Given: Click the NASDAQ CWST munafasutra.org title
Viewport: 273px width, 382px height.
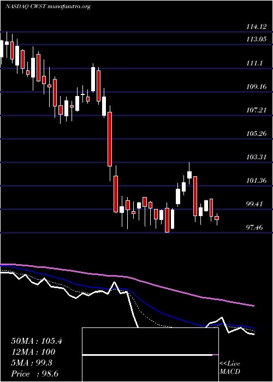Looking at the screenshot, I should [x=48, y=7].
